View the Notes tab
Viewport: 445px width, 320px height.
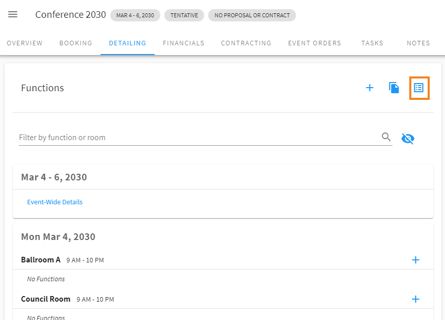tap(418, 43)
